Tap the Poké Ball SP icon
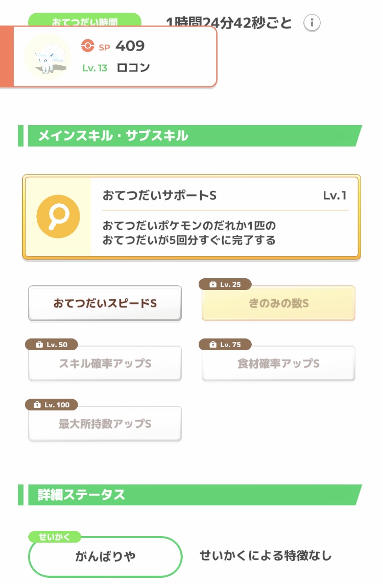Image resolution: width=383 pixels, height=584 pixels. point(87,46)
